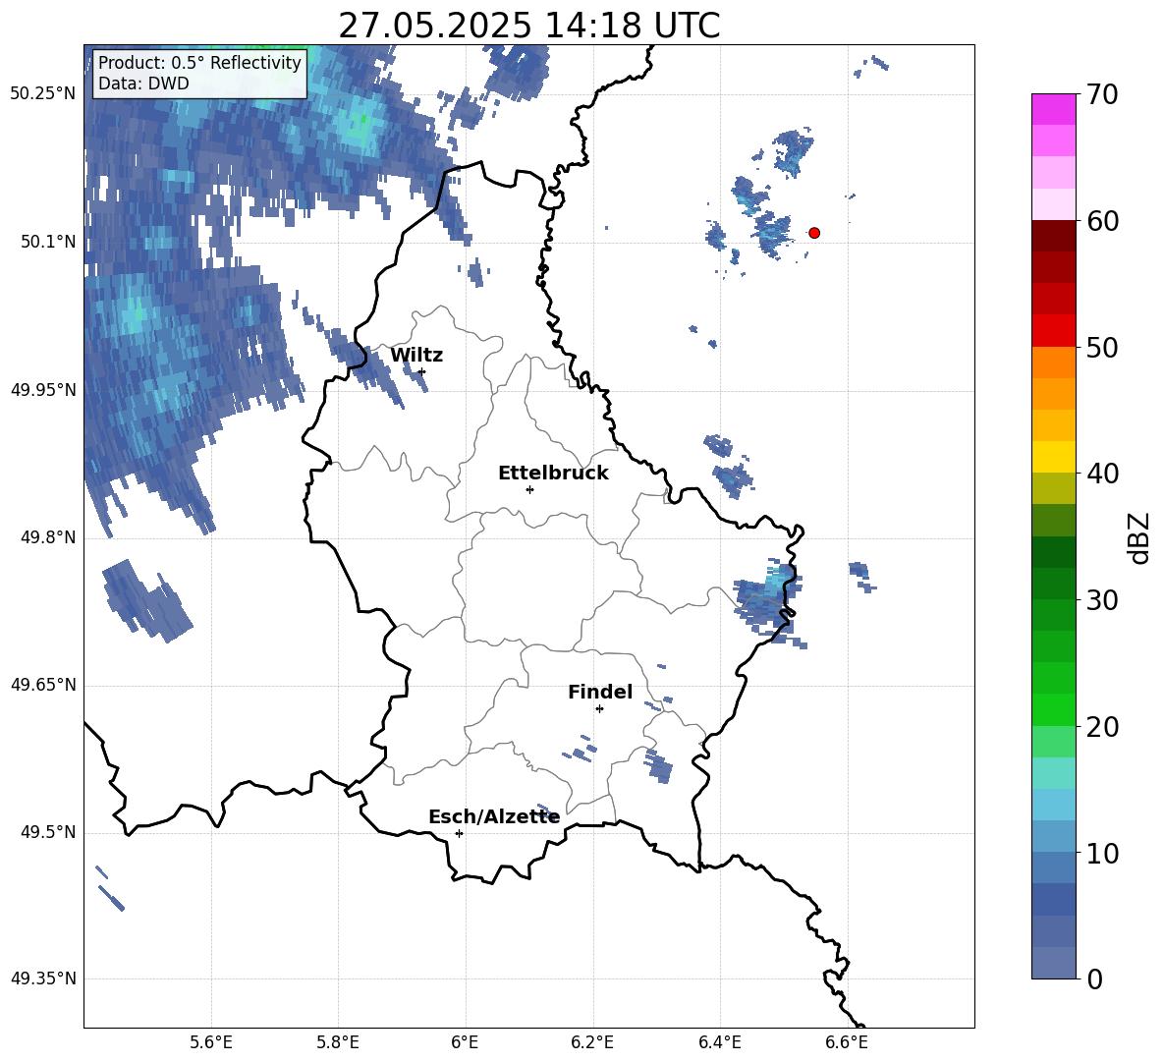Image resolution: width=1163 pixels, height=1062 pixels.
Task: Click the Esch/Alzette station cross marker
Action: point(459,833)
